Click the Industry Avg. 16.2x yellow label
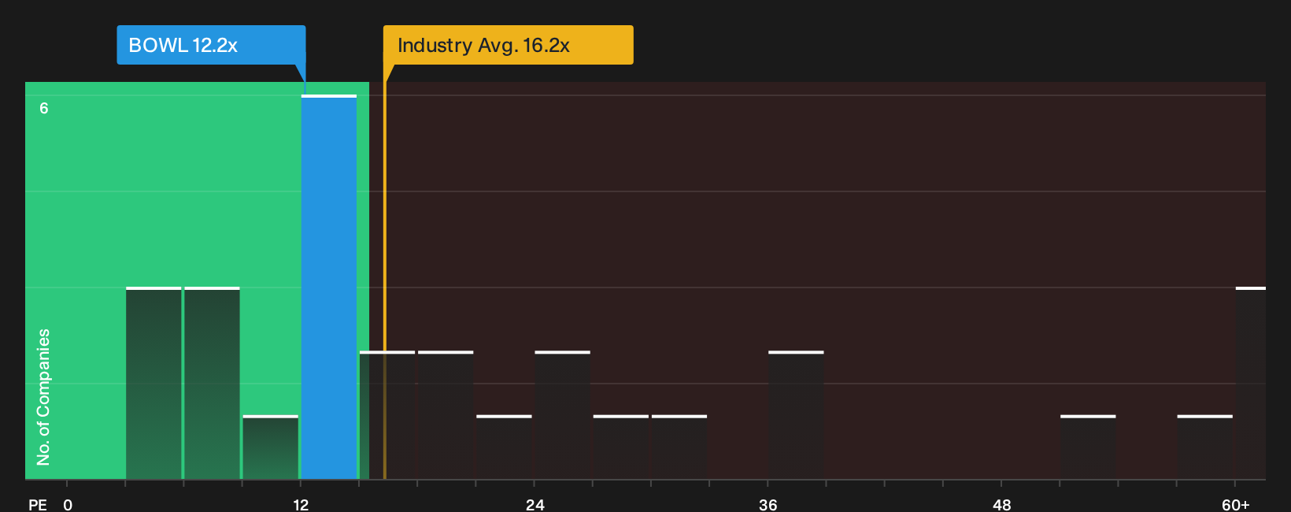The image size is (1291, 512). 508,45
